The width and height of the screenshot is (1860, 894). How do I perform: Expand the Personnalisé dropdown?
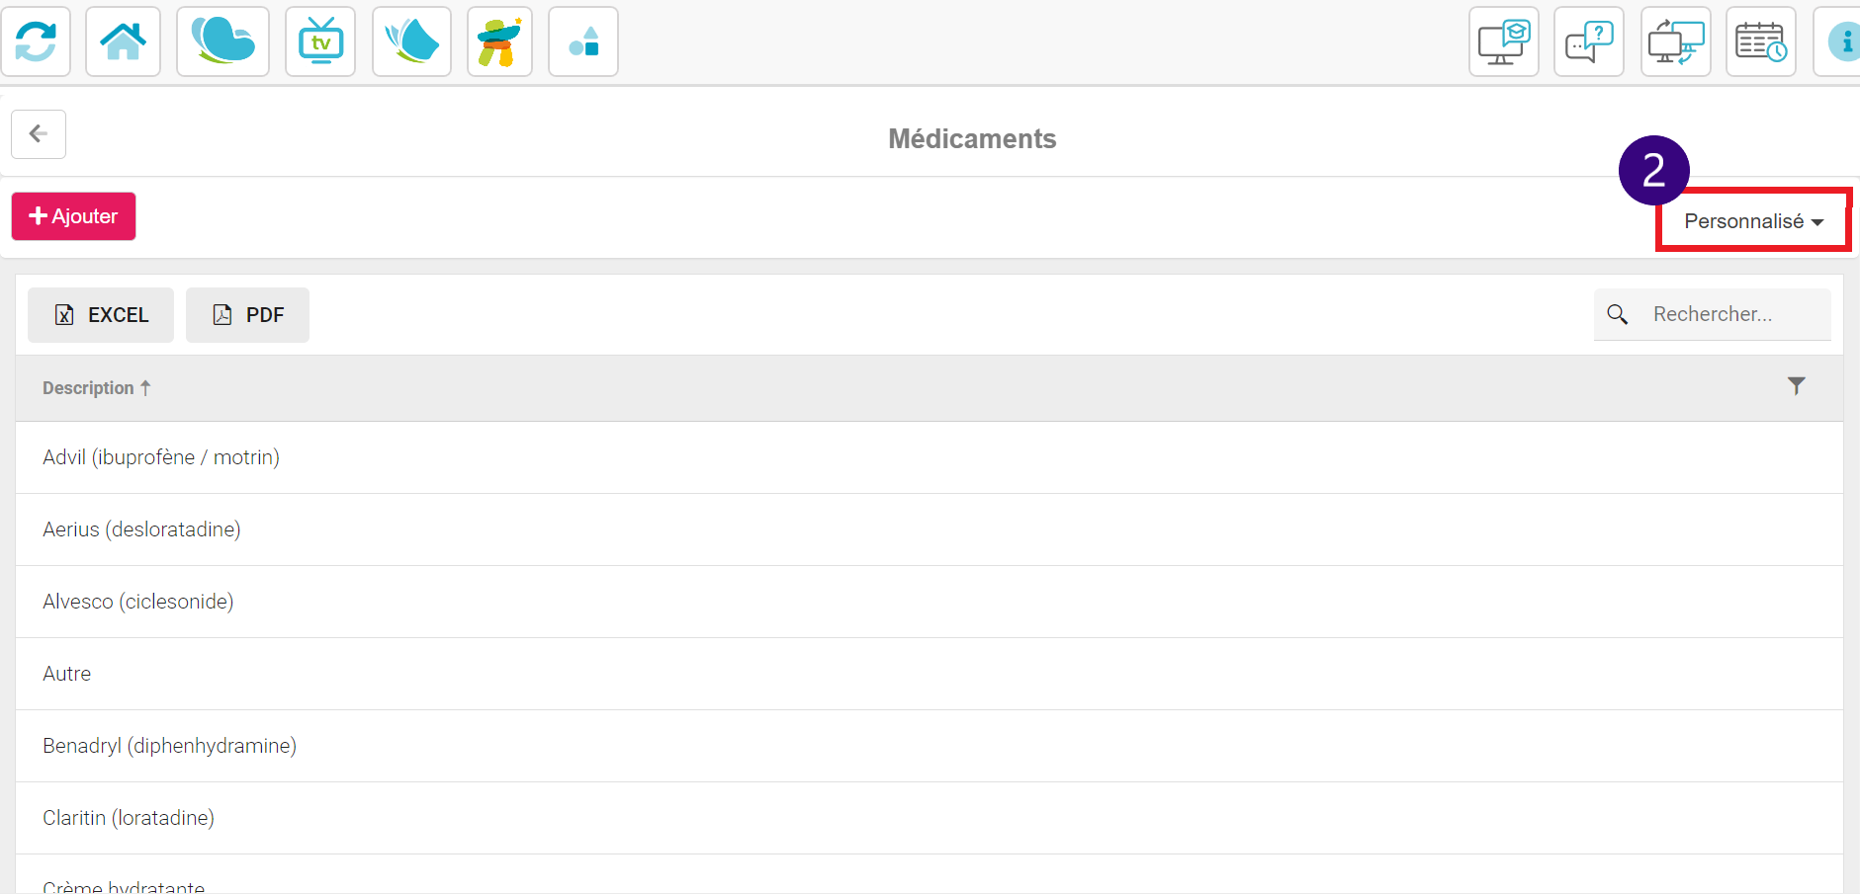pyautogui.click(x=1753, y=221)
